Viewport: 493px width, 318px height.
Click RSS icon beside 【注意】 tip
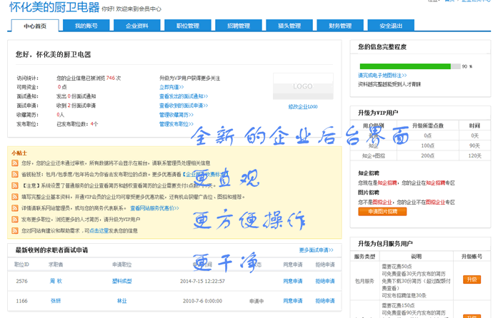15,185
